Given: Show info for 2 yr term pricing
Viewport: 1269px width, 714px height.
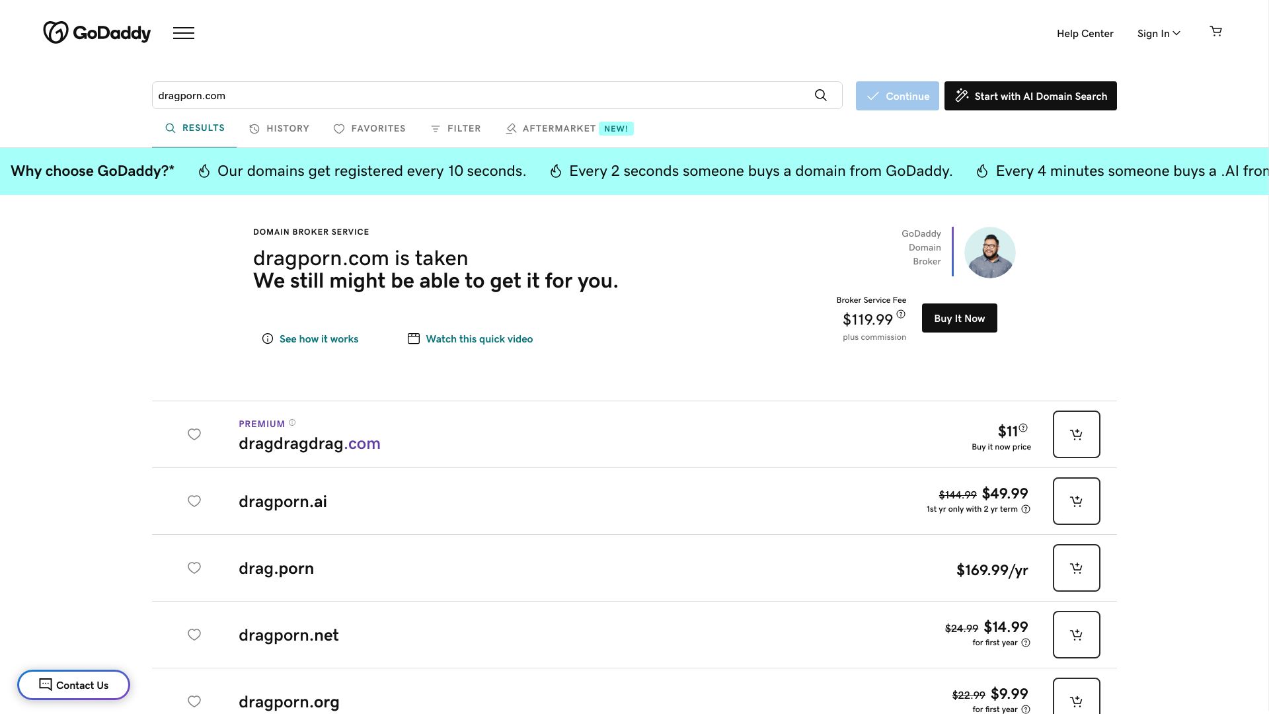Looking at the screenshot, I should point(1026,509).
